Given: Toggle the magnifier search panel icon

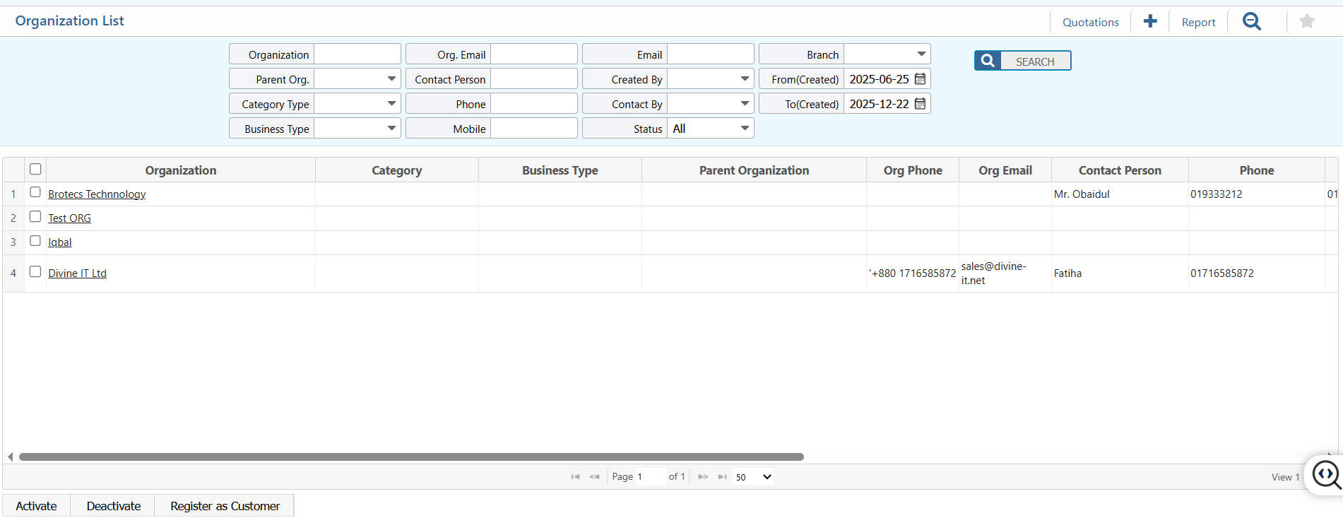Looking at the screenshot, I should tap(1252, 21).
